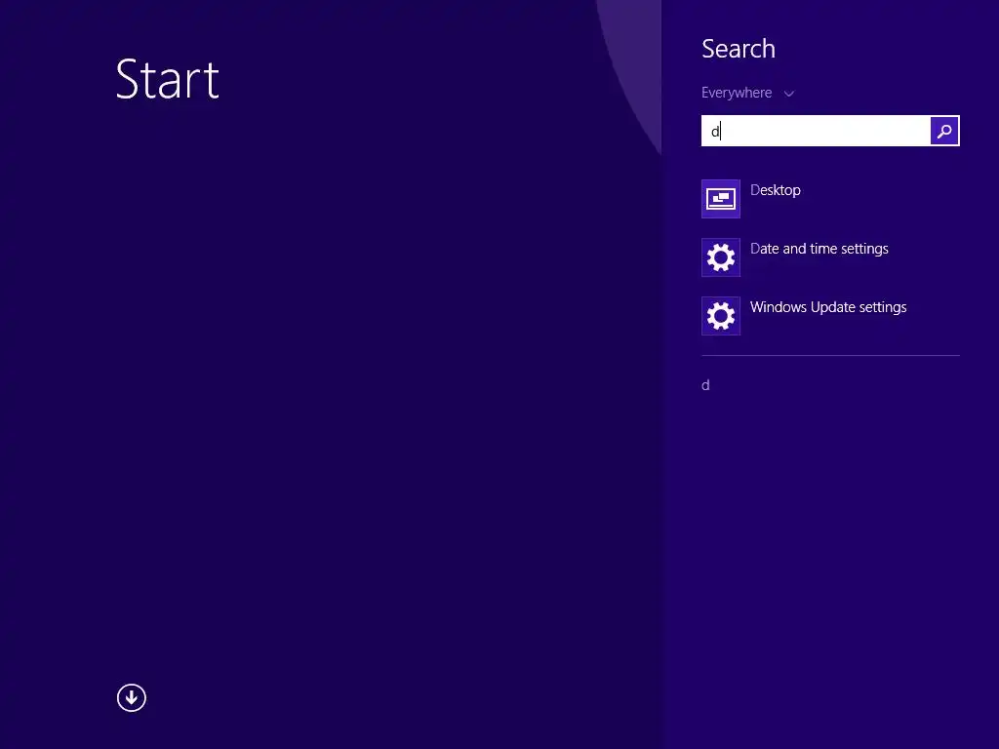Click the Date and time settings gear icon
The image size is (999, 749).
(x=721, y=257)
